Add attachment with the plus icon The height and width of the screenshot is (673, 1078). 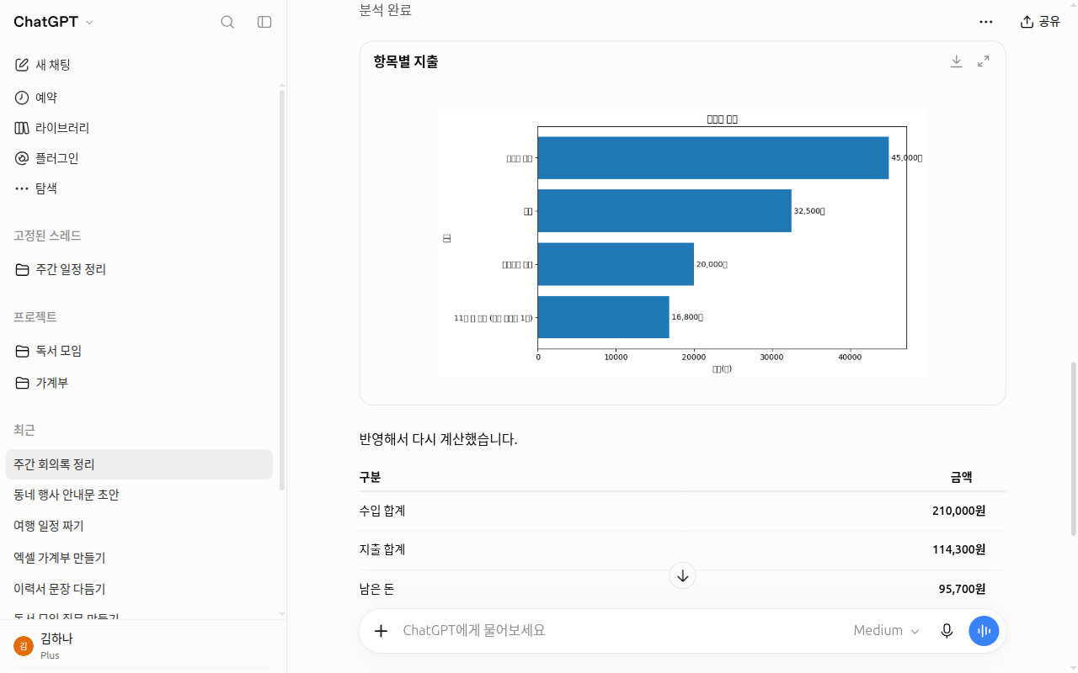tap(381, 631)
